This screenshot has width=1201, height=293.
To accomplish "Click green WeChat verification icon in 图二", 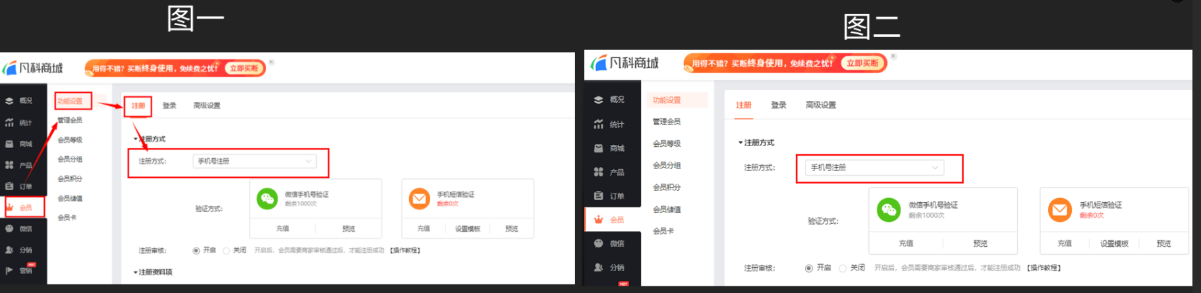I will [889, 210].
